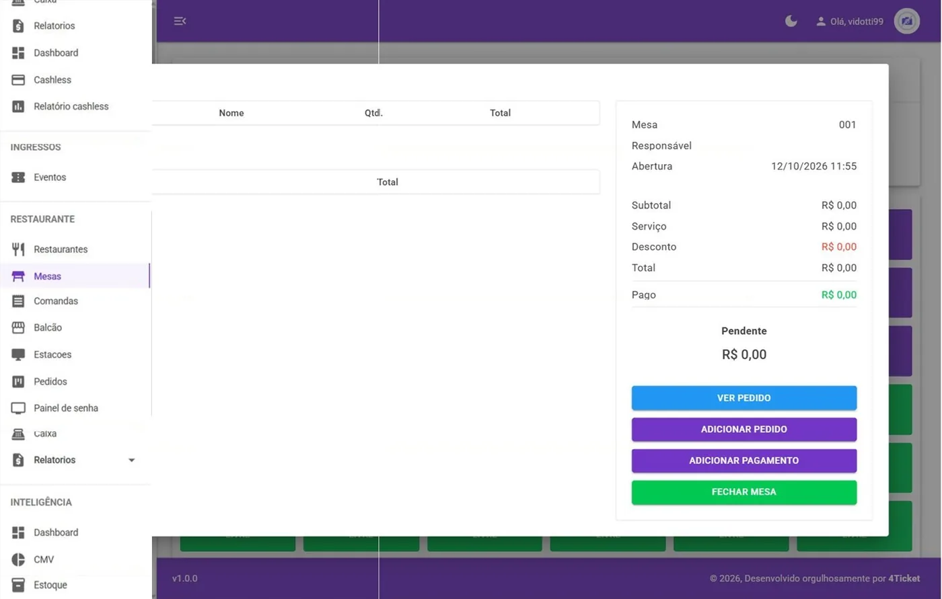Toggle dark mode with the moon icon
This screenshot has width=942, height=599.
click(x=791, y=21)
